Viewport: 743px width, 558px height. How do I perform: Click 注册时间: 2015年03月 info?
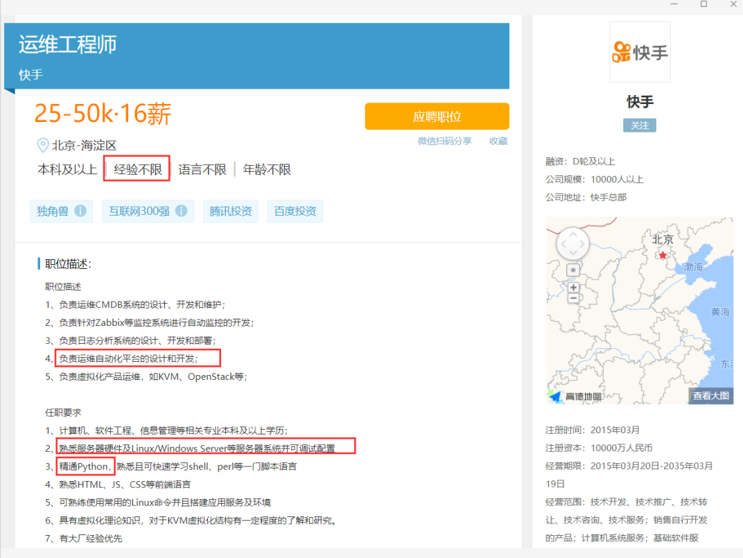click(593, 430)
